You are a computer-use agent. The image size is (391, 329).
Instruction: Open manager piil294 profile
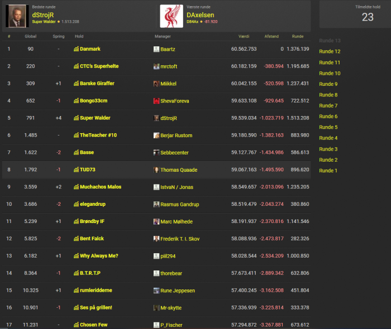click(168, 256)
